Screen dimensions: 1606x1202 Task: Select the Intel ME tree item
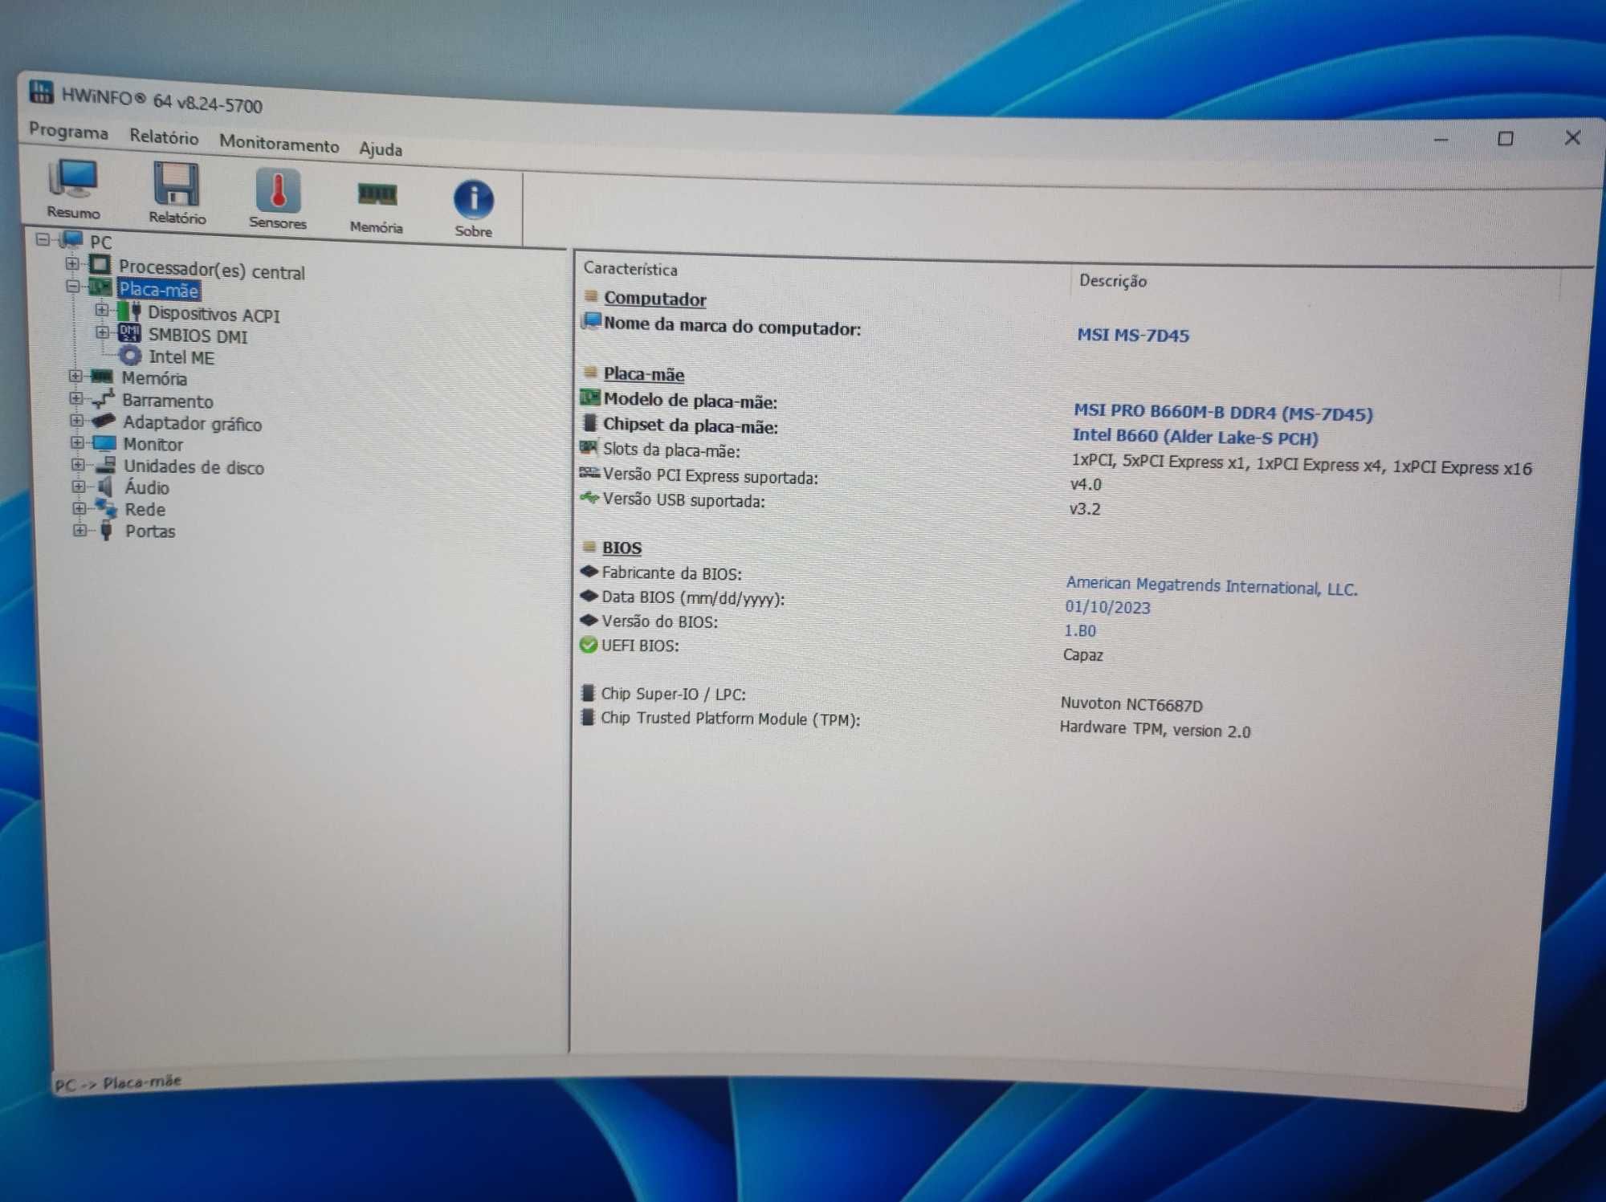coord(181,357)
